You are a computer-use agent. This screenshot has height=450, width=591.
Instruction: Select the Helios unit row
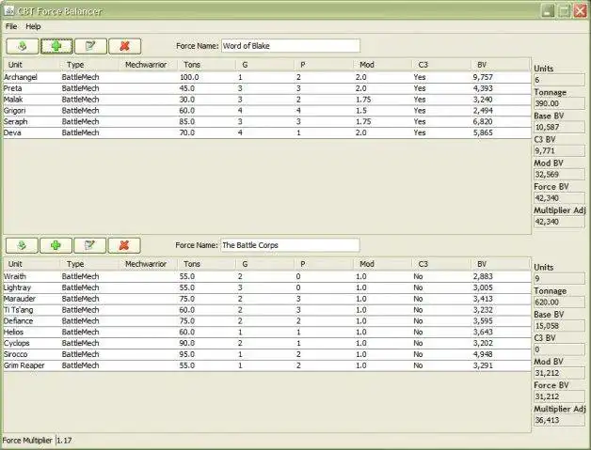tap(267, 333)
